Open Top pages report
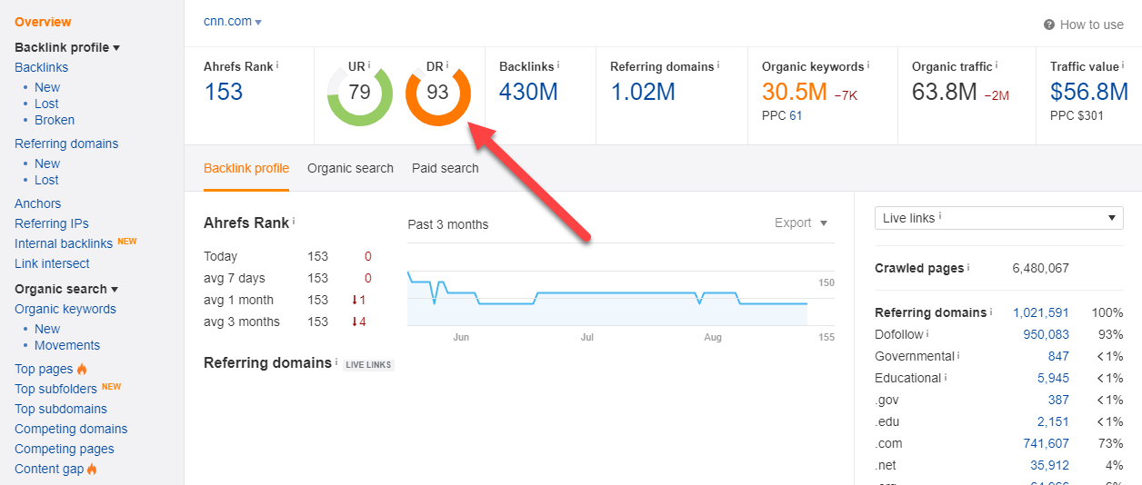 click(44, 369)
